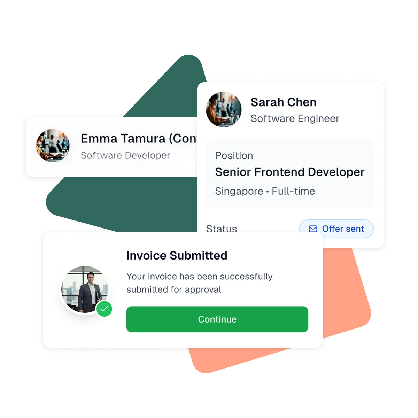The width and height of the screenshot is (418, 418).
Task: Click the Software Developer subtitle
Action: click(x=125, y=155)
